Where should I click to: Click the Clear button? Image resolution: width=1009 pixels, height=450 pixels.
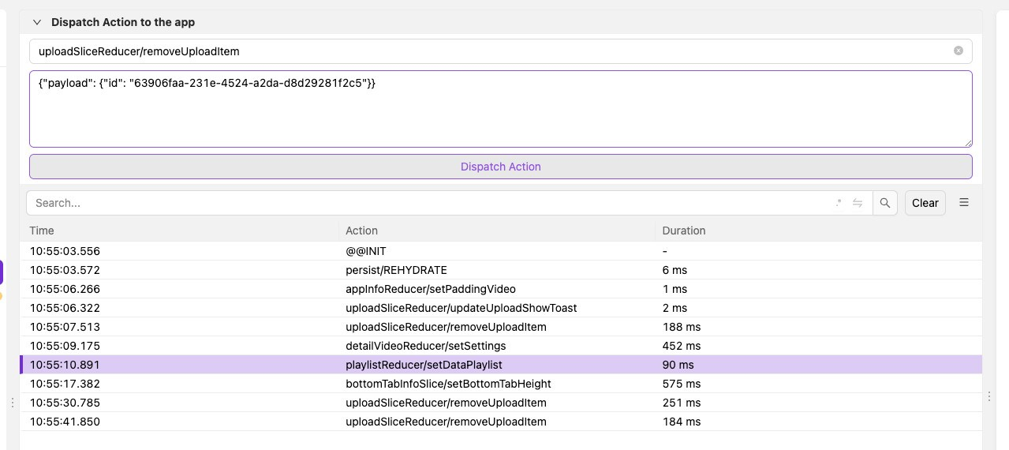[x=925, y=203]
